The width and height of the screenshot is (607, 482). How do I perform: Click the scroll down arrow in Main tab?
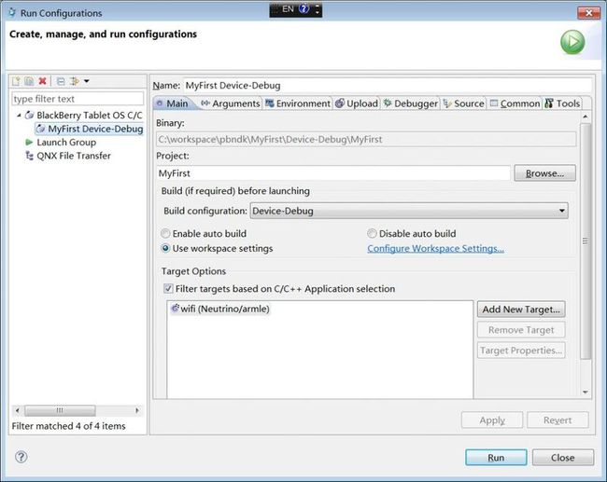point(586,392)
